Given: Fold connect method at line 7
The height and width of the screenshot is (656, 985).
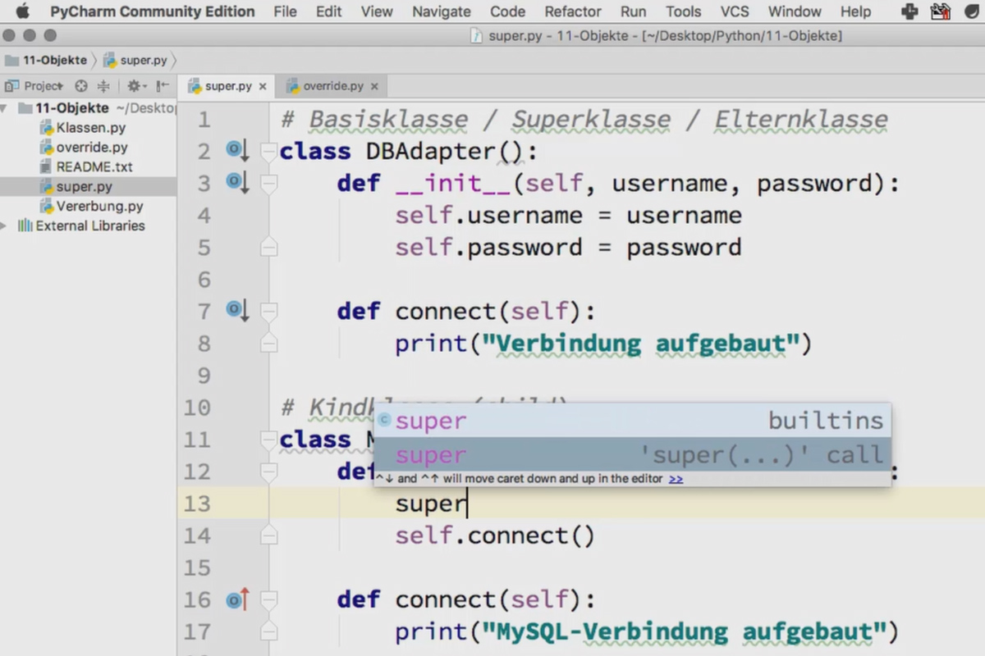Looking at the screenshot, I should tap(268, 311).
